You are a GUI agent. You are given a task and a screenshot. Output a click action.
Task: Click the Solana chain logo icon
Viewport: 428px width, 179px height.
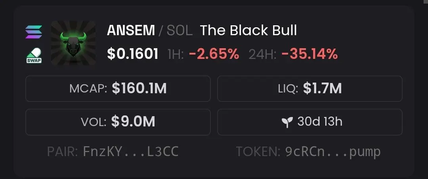pos(34,32)
